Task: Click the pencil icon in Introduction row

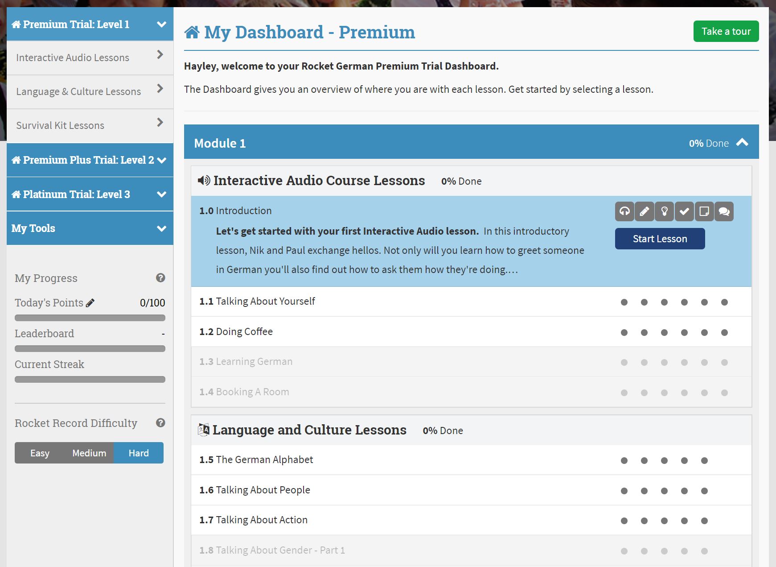Action: [x=645, y=211]
